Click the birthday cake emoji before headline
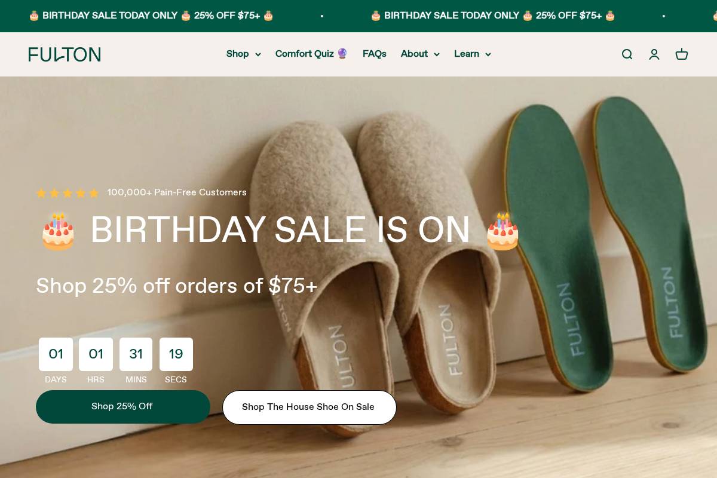The width and height of the screenshot is (717, 478). [x=58, y=231]
